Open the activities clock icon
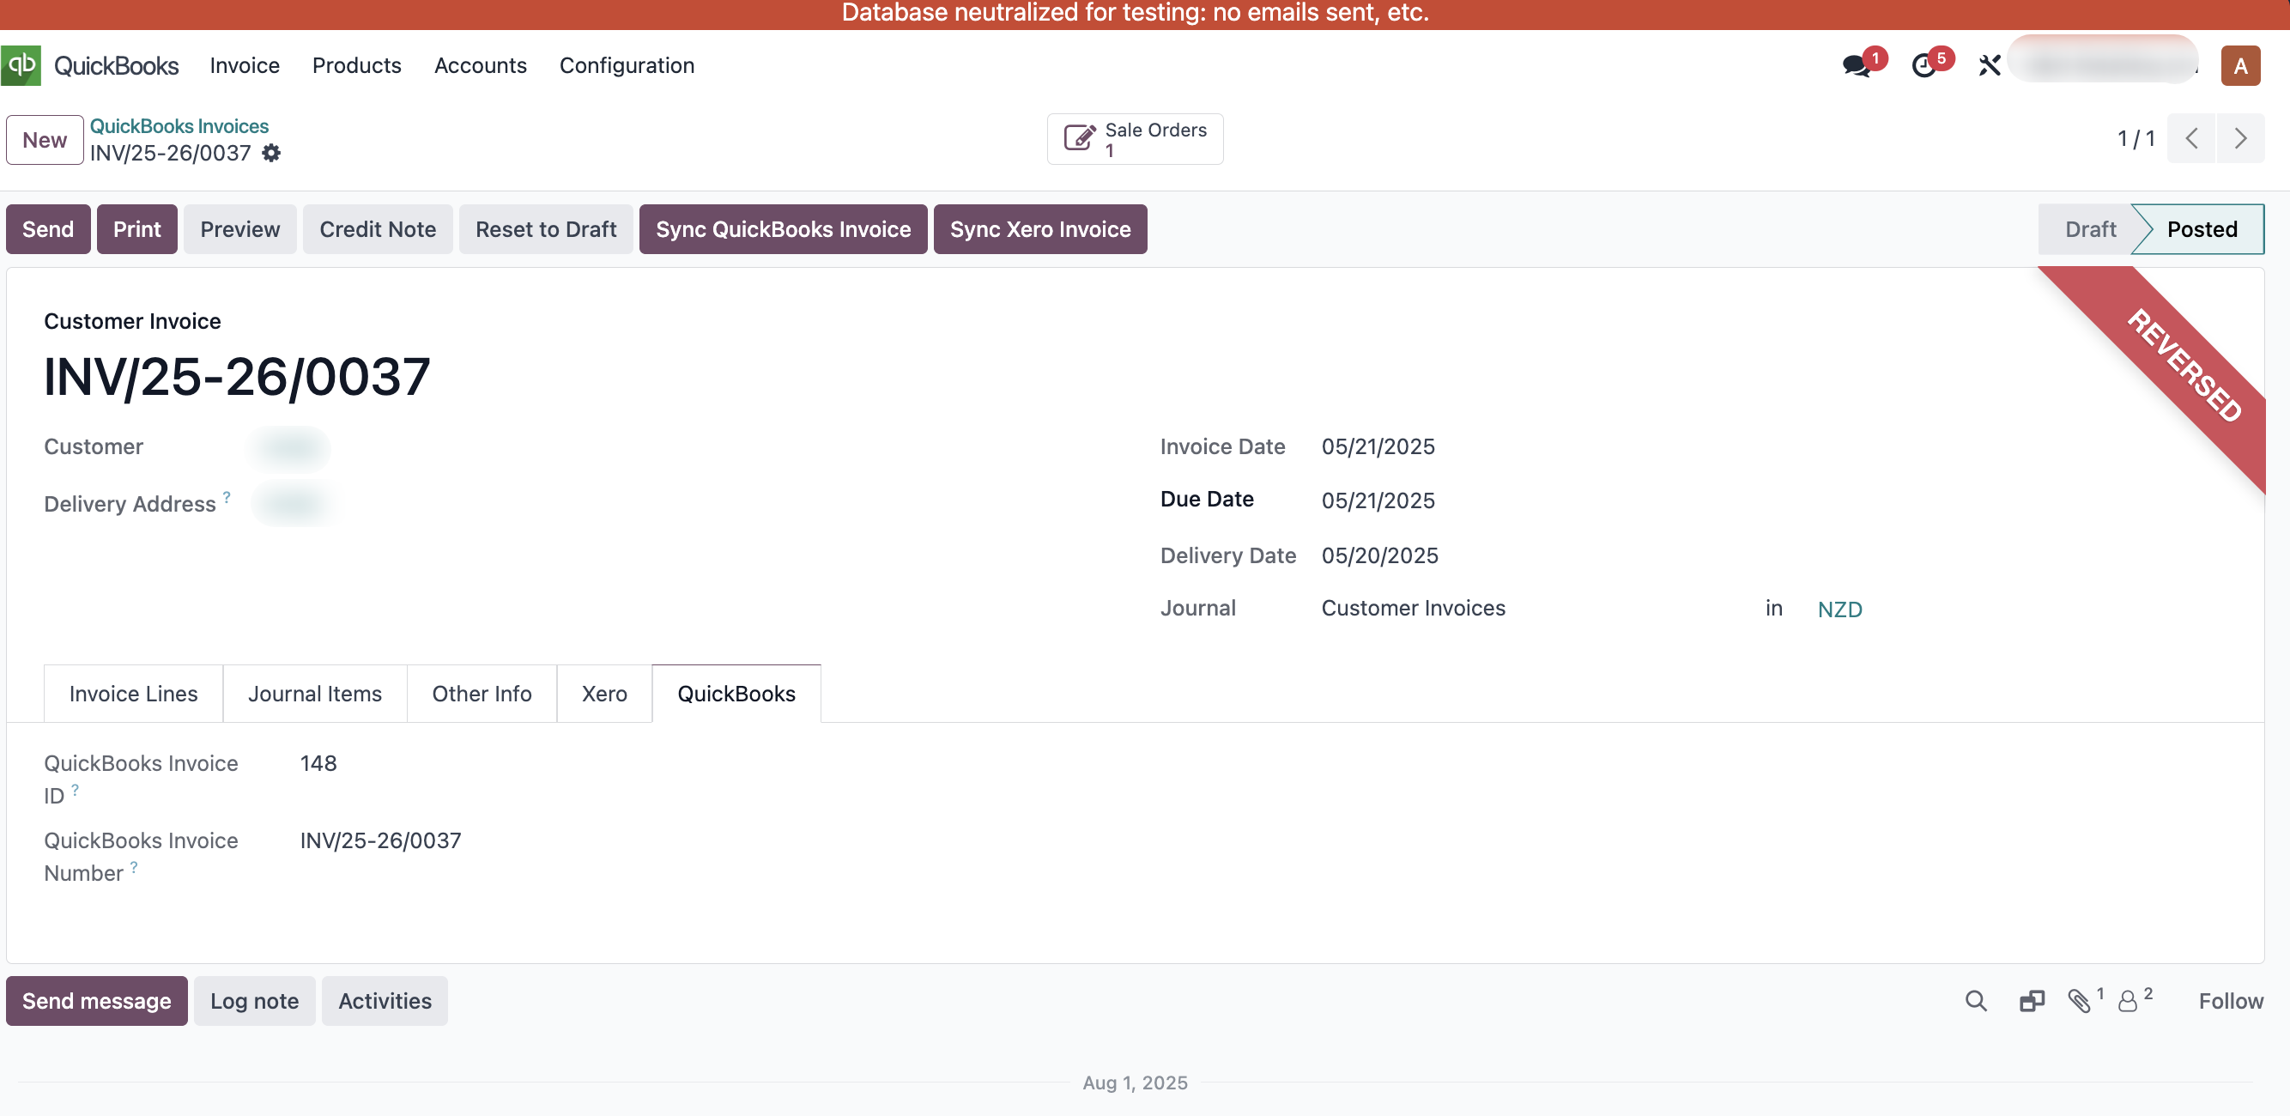2290x1116 pixels. pos(1923,66)
